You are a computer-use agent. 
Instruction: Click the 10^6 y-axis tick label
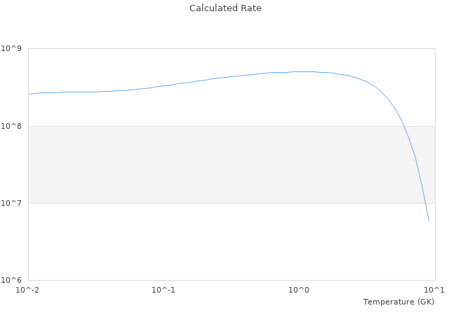coord(13,280)
